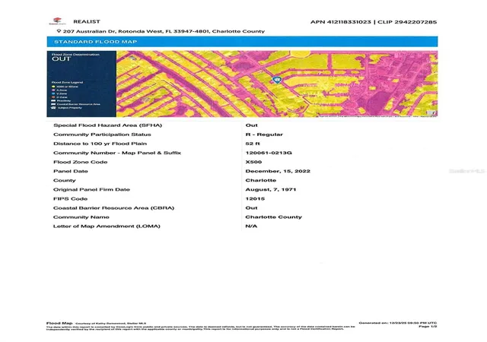Click the Subject Property legend icon

click(53, 108)
